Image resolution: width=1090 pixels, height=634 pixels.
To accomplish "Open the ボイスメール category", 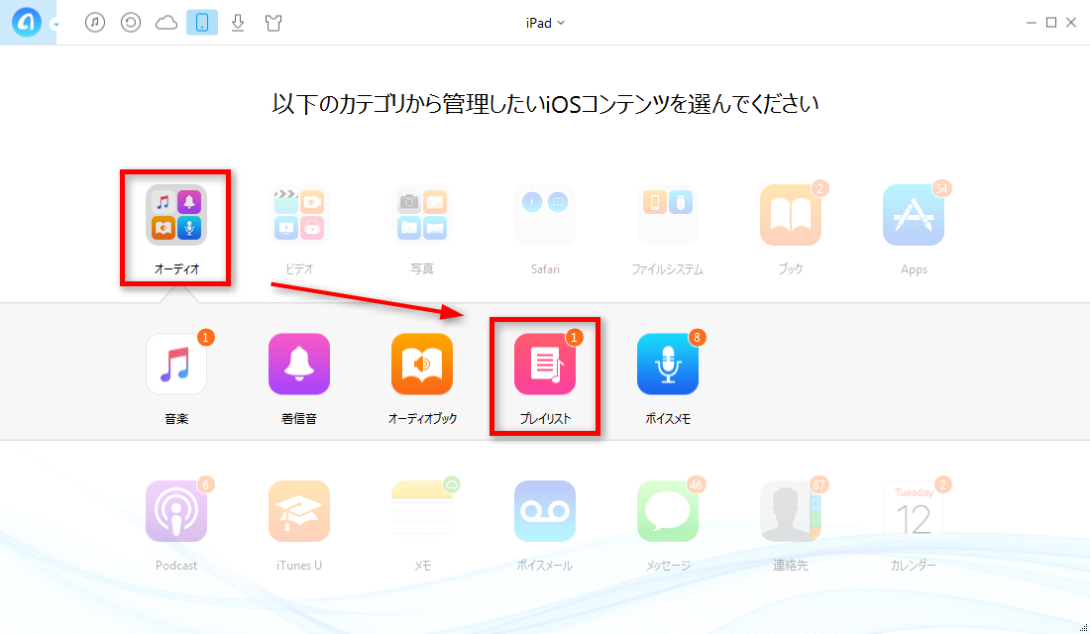I will pos(545,511).
